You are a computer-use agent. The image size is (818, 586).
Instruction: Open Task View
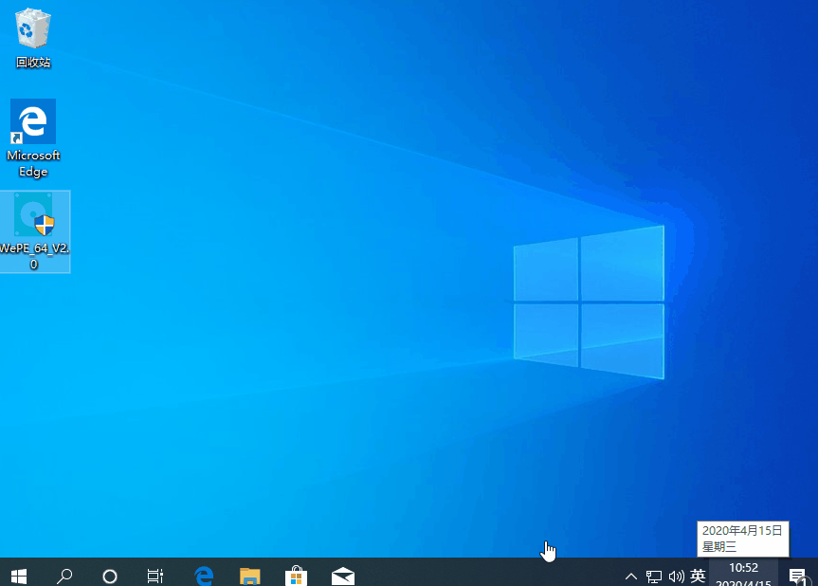tap(155, 576)
